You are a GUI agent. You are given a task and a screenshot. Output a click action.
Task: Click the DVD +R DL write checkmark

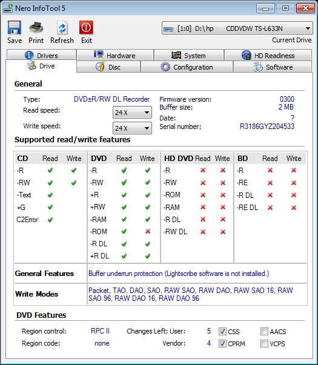[x=148, y=256]
